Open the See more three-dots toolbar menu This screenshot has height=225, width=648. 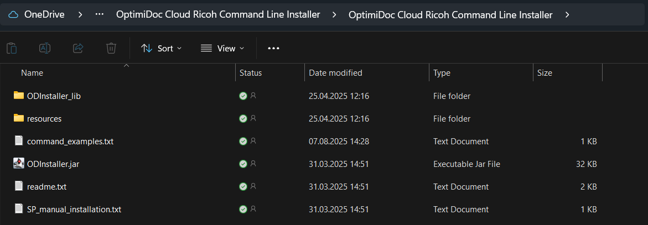point(273,48)
